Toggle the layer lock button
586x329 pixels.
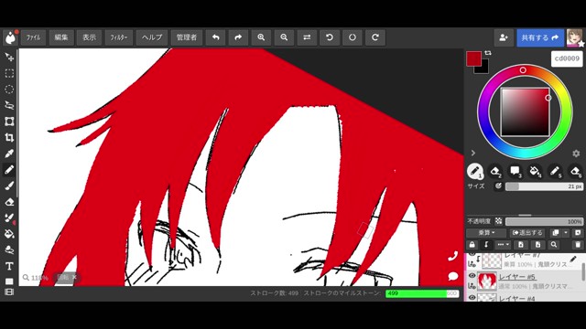tap(472, 245)
